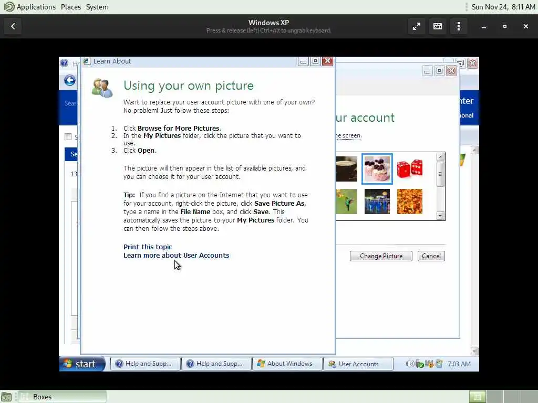The image size is (538, 403).
Task: Click the user accounts people icon
Action: pyautogui.click(x=102, y=88)
